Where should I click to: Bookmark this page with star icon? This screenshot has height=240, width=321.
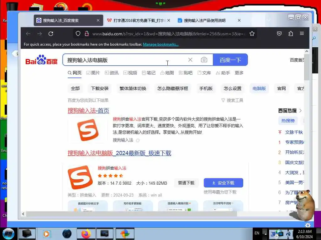click(252, 33)
